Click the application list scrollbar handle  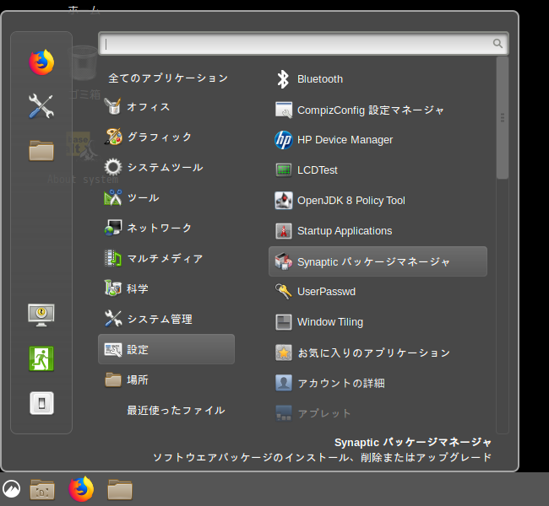(503, 118)
